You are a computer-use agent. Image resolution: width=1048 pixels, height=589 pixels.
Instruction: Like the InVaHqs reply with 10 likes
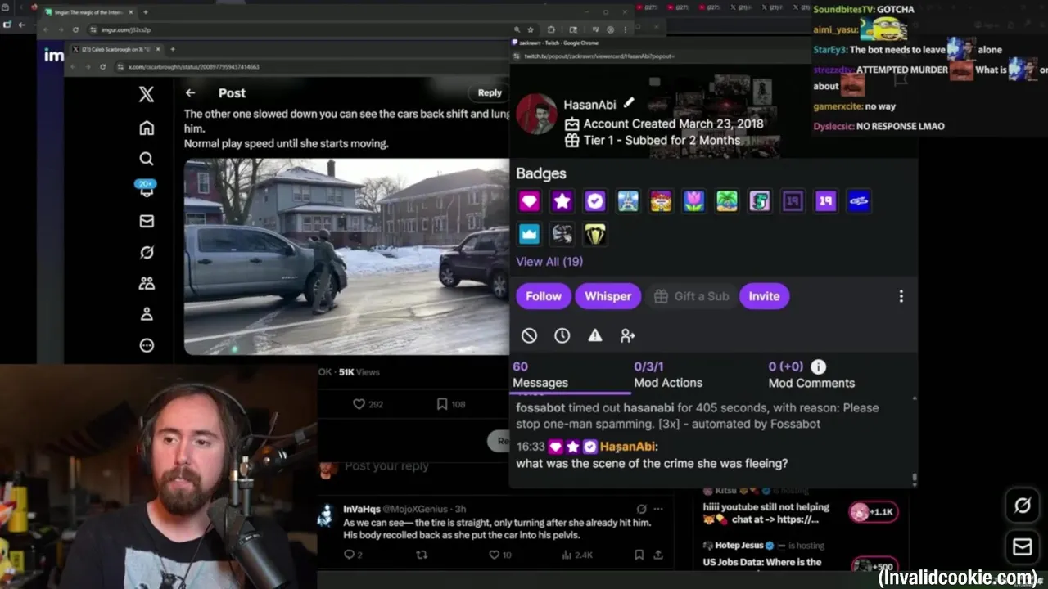[x=499, y=555]
